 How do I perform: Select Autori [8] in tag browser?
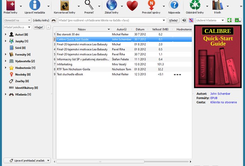[x=21, y=34]
